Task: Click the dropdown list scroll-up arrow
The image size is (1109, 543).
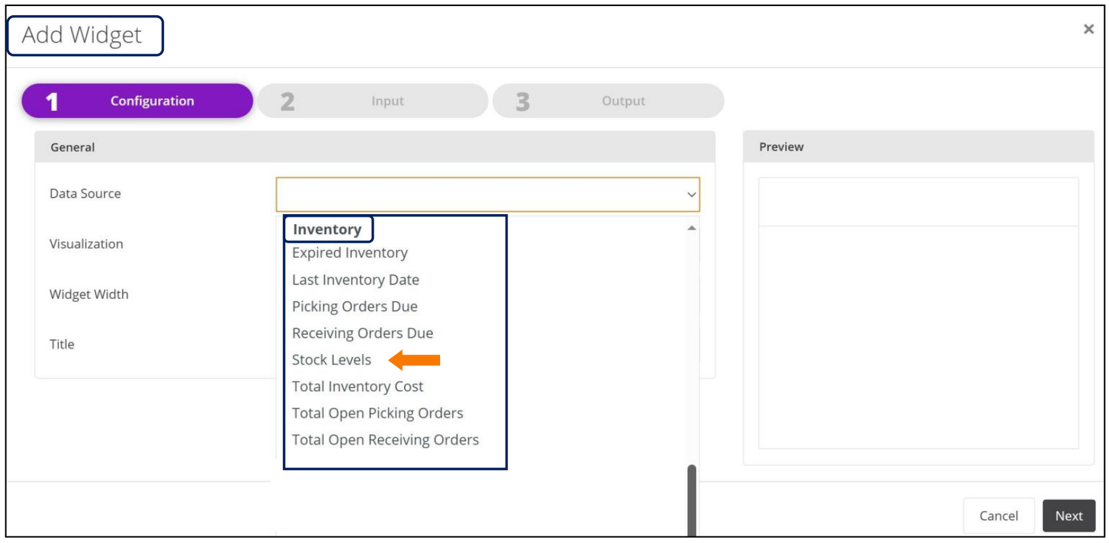Action: pos(692,228)
